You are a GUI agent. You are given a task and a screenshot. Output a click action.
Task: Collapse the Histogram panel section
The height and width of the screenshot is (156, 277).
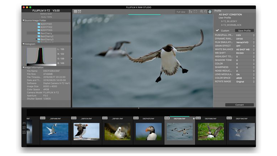tap(23, 44)
